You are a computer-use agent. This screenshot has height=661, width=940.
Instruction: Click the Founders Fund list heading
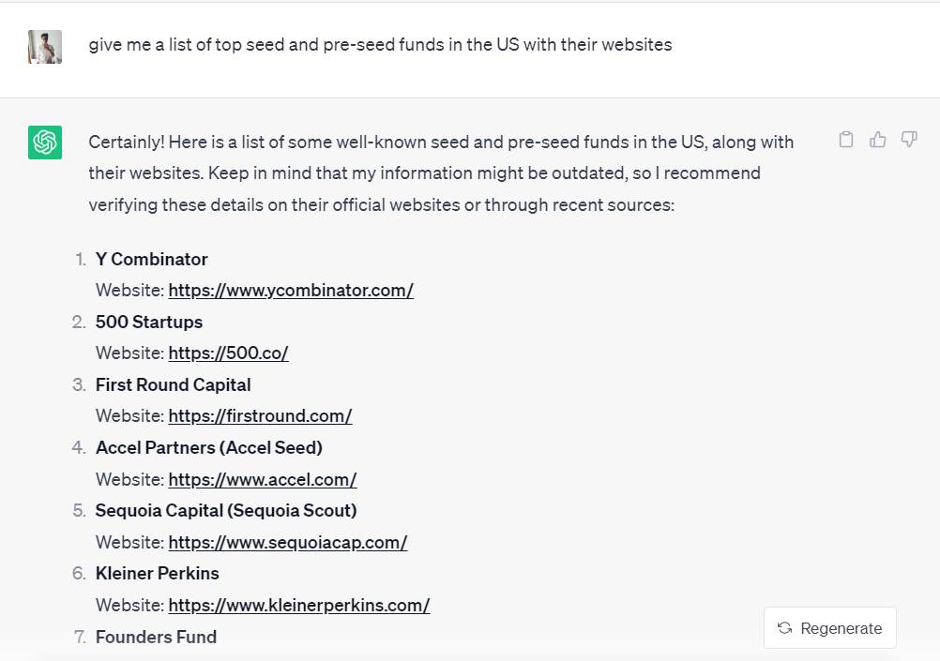tap(156, 637)
